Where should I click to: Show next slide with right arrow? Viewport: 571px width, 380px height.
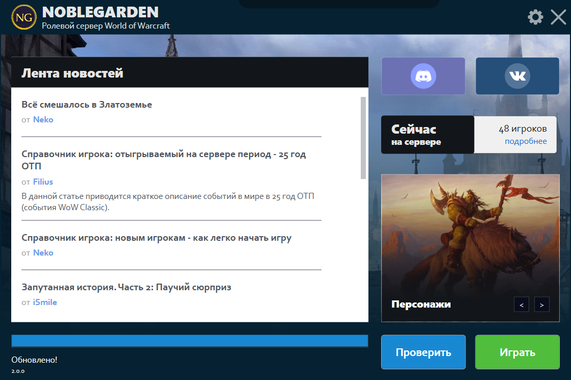pos(541,305)
